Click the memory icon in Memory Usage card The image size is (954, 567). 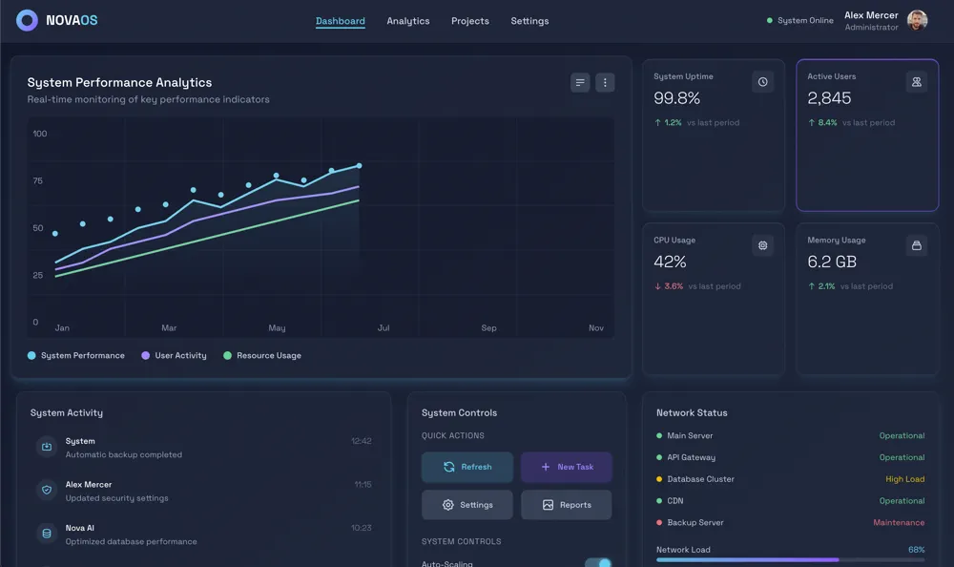(x=916, y=245)
